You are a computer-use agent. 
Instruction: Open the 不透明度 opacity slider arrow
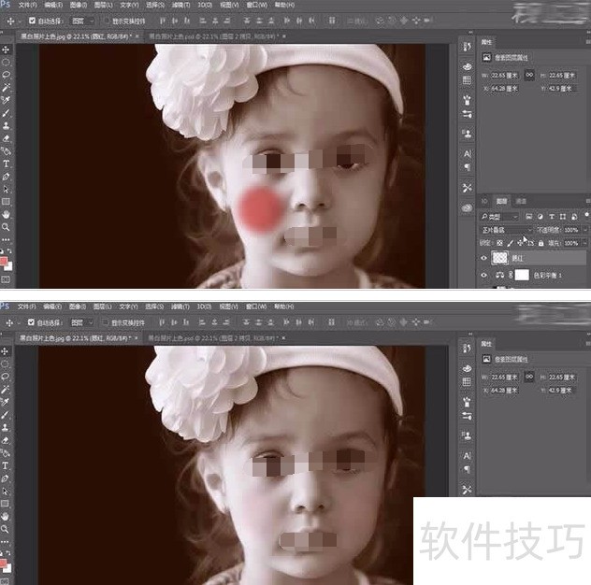pos(585,230)
